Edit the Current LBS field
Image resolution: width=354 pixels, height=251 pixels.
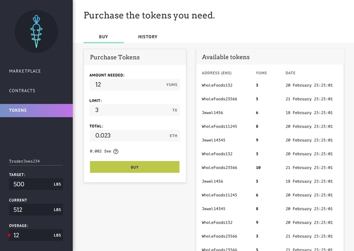pos(36,209)
